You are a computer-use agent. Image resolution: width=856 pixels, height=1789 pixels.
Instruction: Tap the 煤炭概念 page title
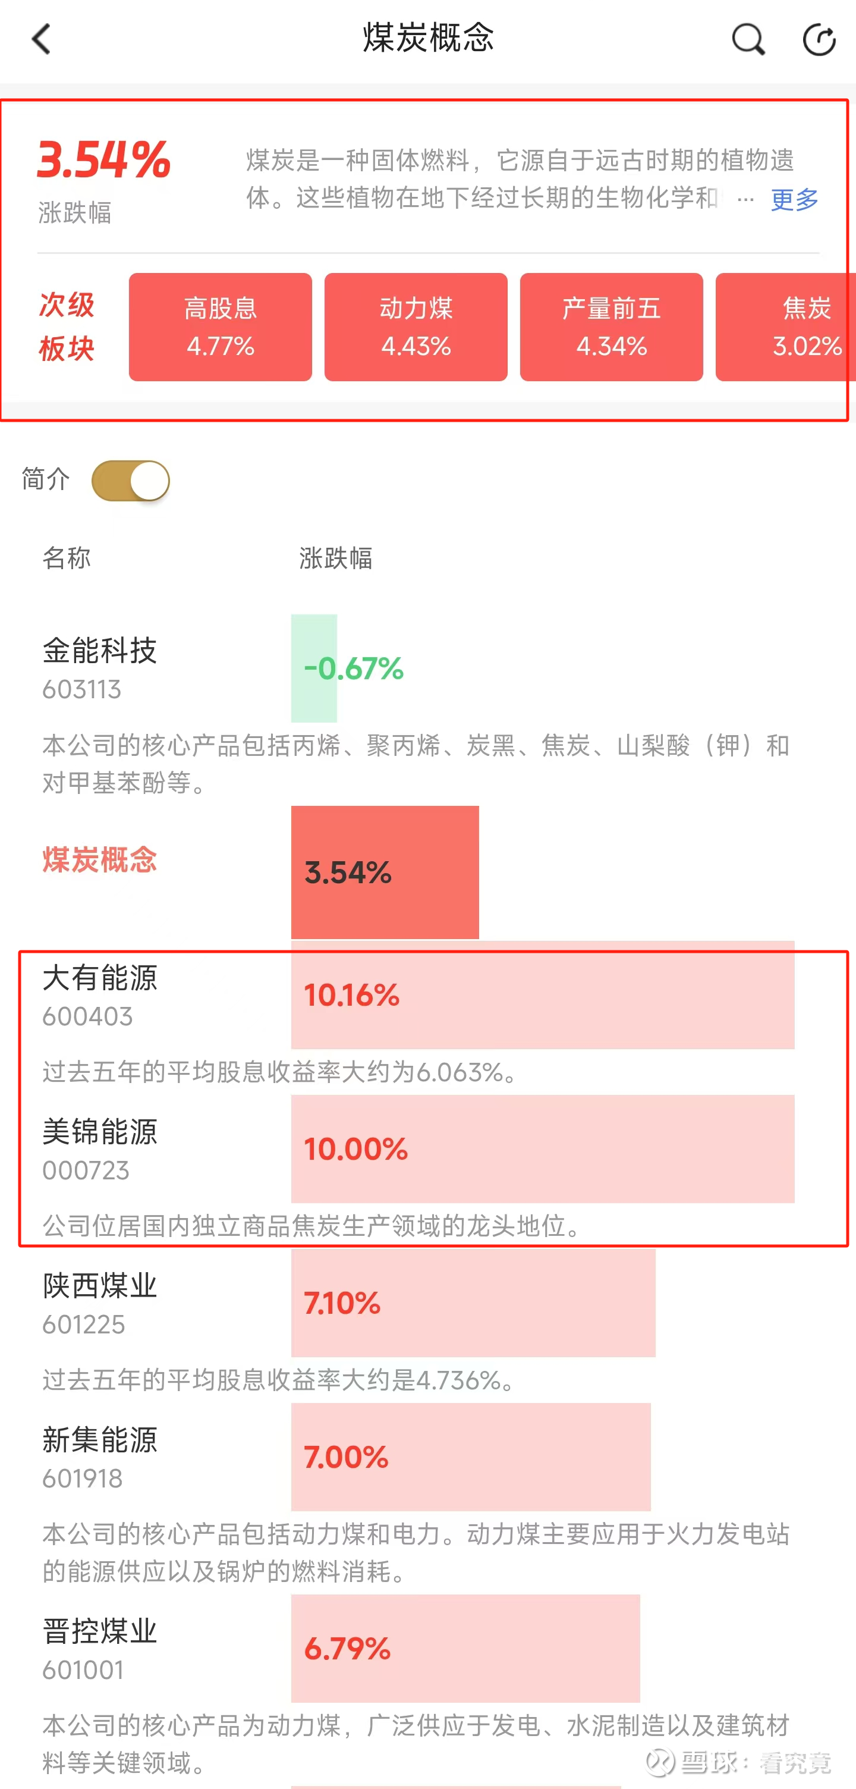pos(427,37)
